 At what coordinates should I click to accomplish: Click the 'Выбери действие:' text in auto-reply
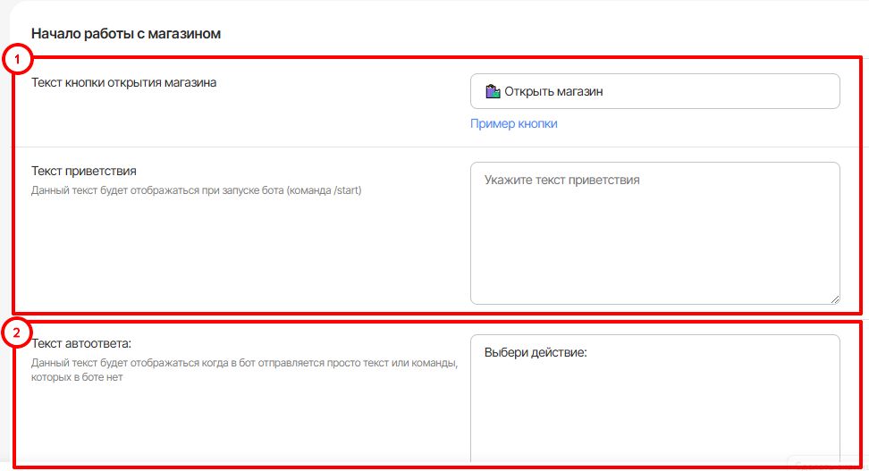[x=535, y=352]
